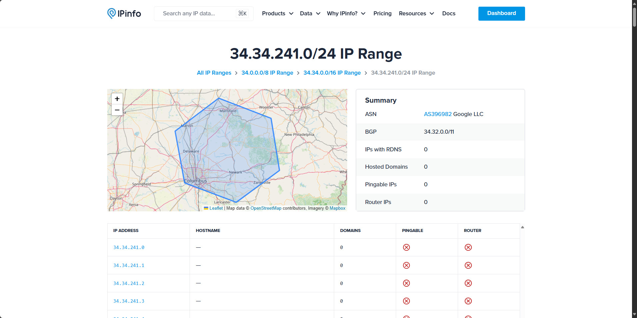The image size is (637, 318).
Task: Go to All IP Ranges breadcrumb
Action: (x=214, y=73)
